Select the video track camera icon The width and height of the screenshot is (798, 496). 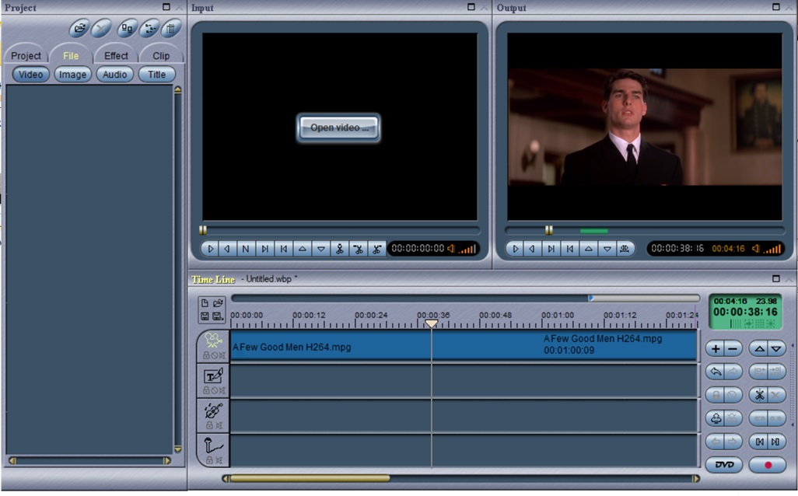click(x=214, y=340)
